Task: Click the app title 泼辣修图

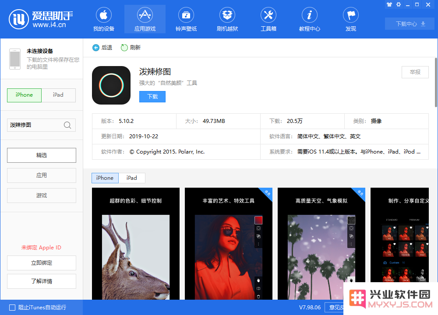Action: click(x=155, y=72)
